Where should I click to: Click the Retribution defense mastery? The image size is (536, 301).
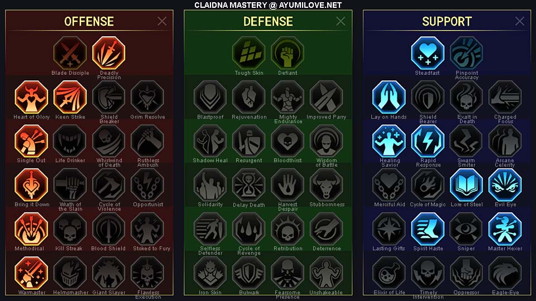[x=288, y=229]
